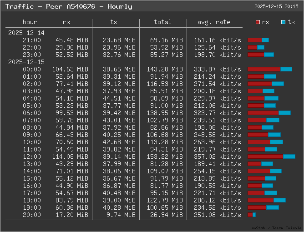Click the 'avg. rate' column header

(214, 22)
